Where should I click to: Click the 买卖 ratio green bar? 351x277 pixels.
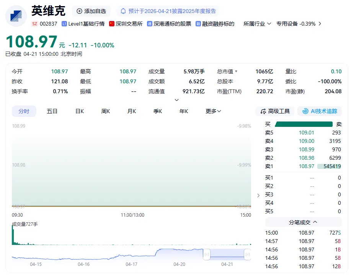tap(304, 124)
